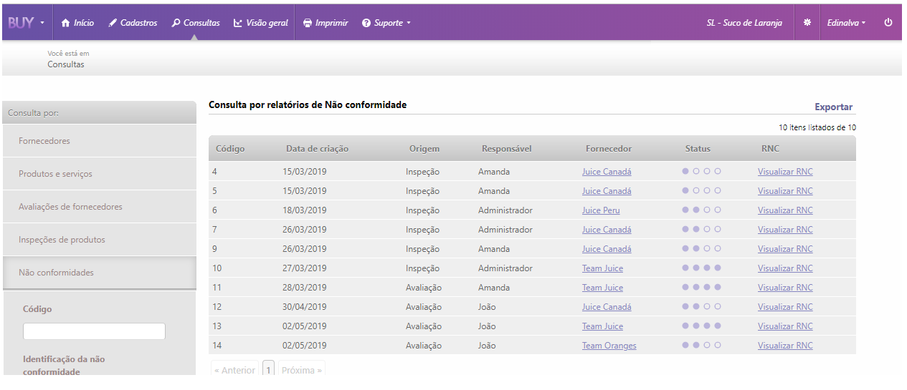907x390 pixels.
Task: Visualizar RNC for code 9
Action: tap(785, 249)
